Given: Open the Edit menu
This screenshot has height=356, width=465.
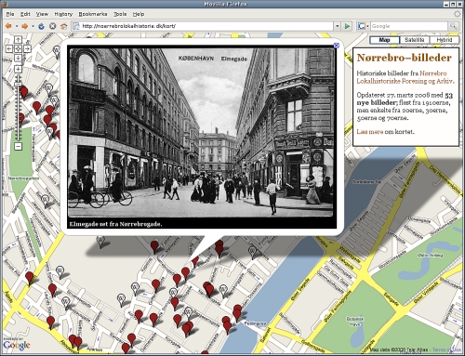Looking at the screenshot, I should [x=25, y=14].
